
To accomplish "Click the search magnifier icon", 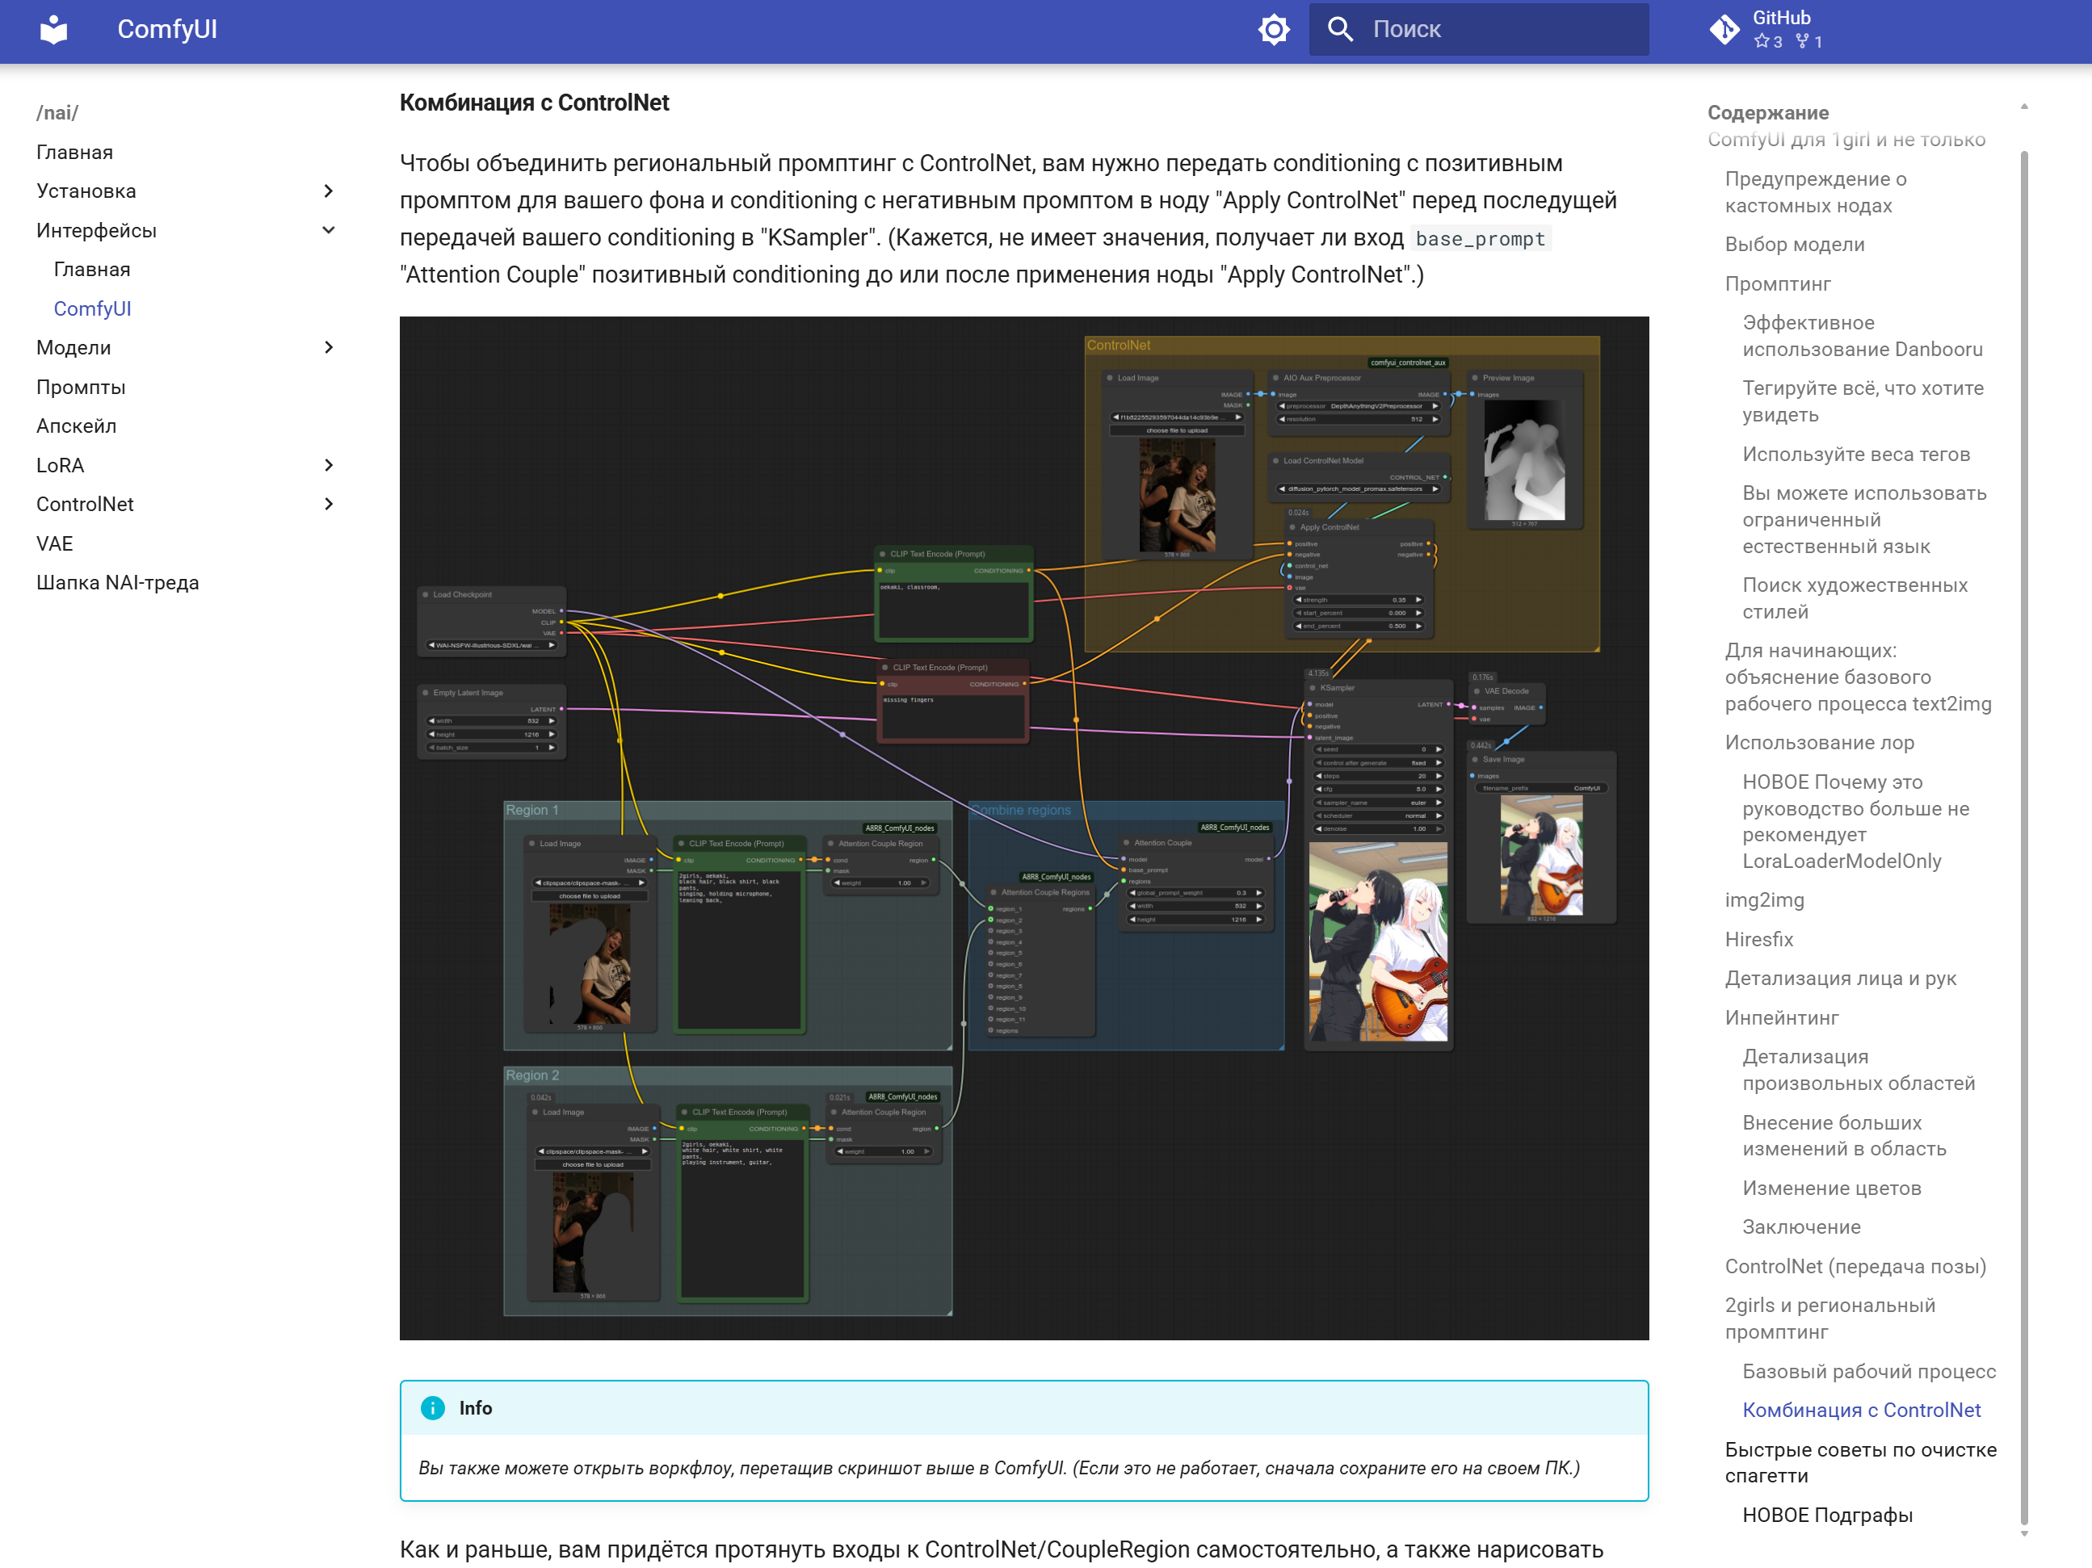I will click(1339, 29).
